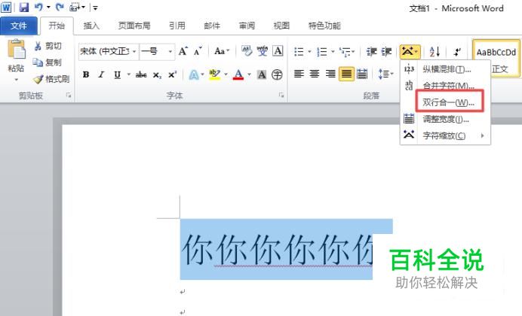Open the Font dialog launcher

coord(281,96)
